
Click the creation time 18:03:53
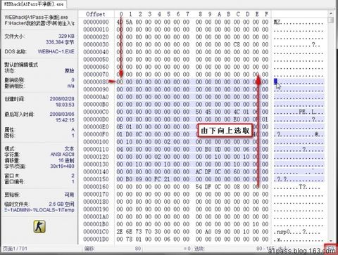(x=65, y=105)
